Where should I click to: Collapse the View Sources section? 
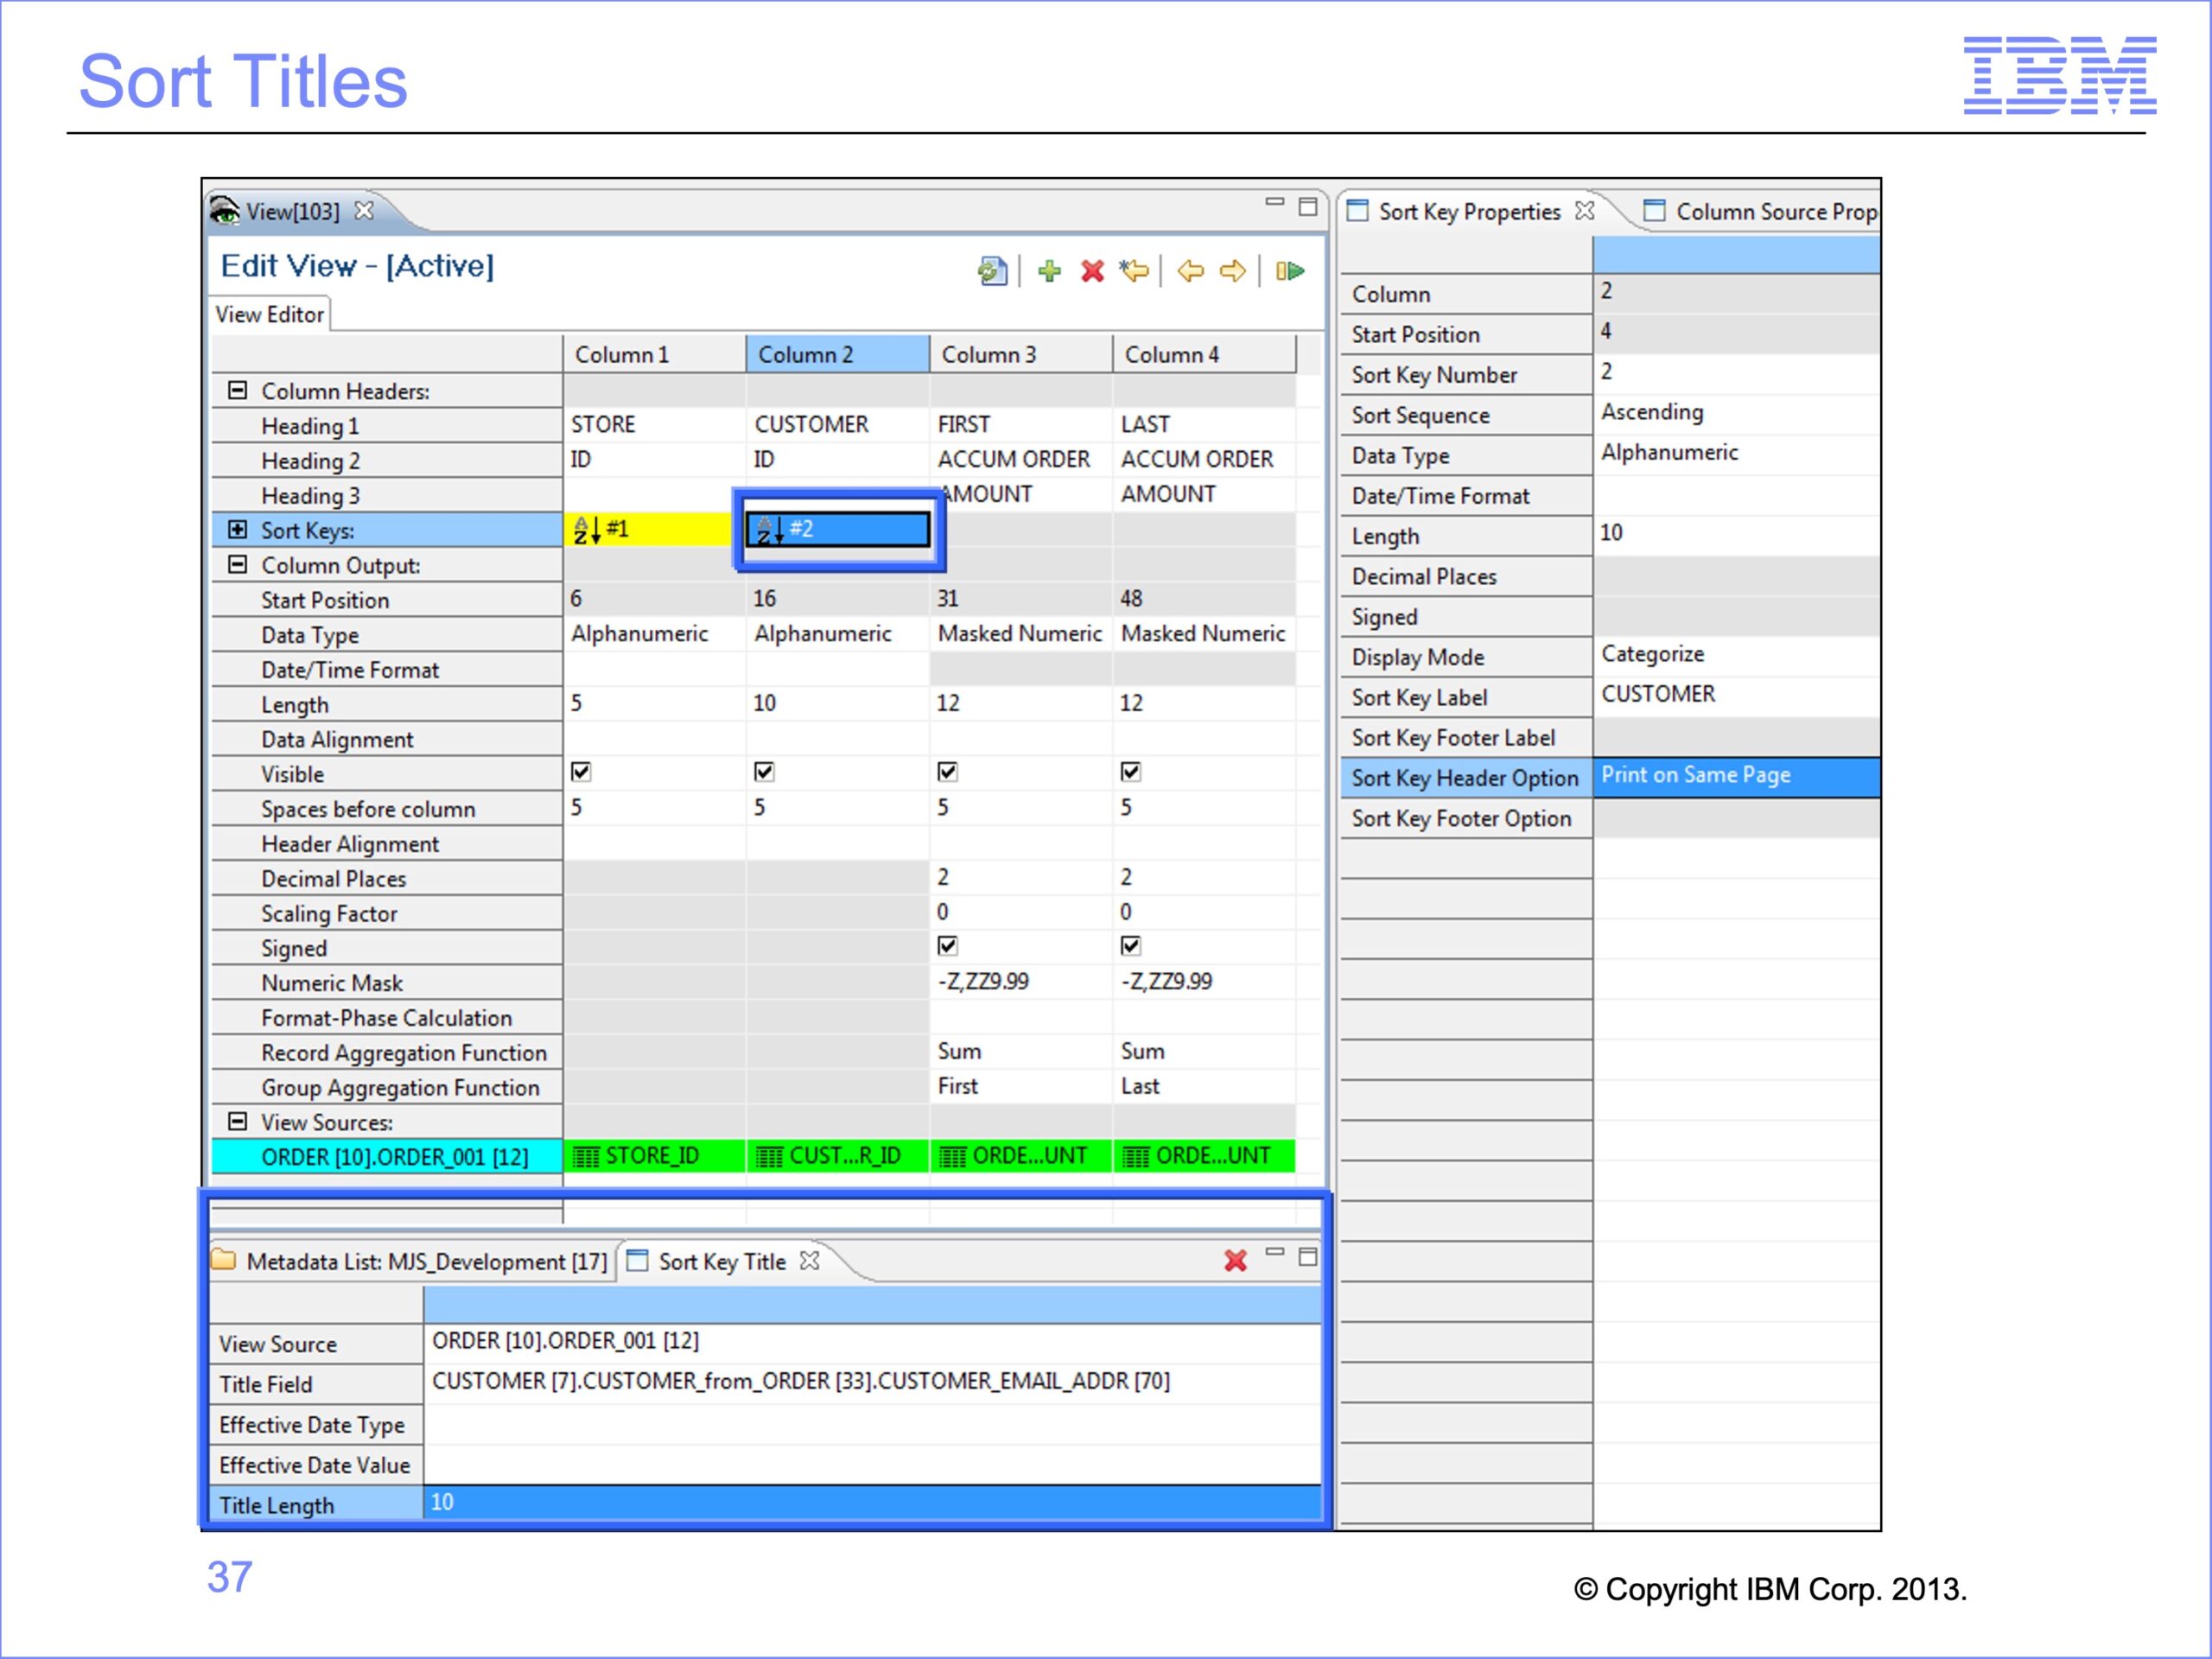(x=237, y=1121)
